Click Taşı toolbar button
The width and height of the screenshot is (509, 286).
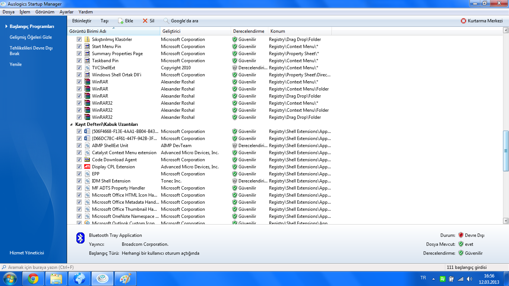[104, 21]
